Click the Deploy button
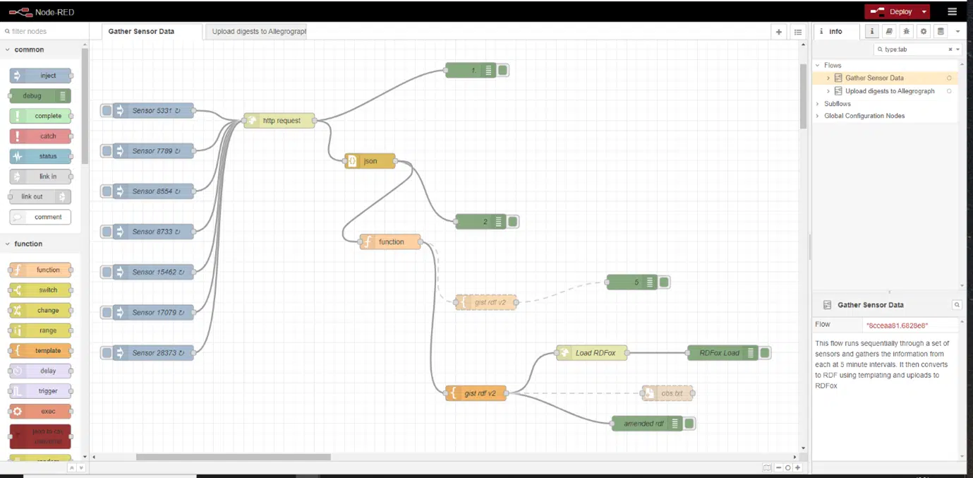 coord(892,11)
